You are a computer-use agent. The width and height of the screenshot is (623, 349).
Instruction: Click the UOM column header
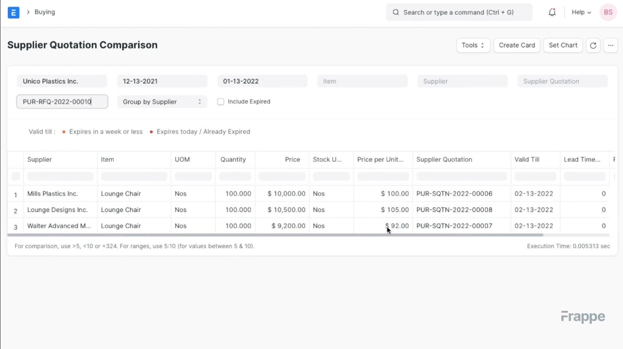point(193,160)
